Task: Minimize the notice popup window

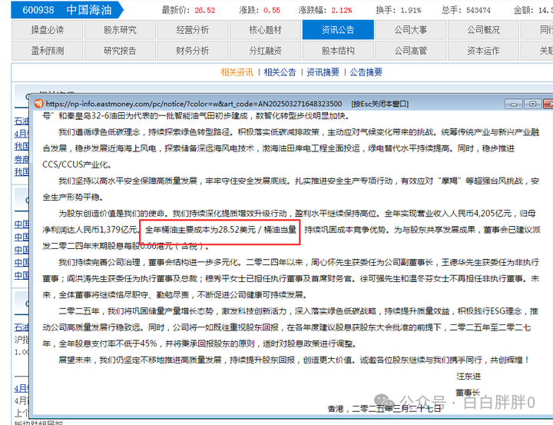Action: tap(514, 104)
